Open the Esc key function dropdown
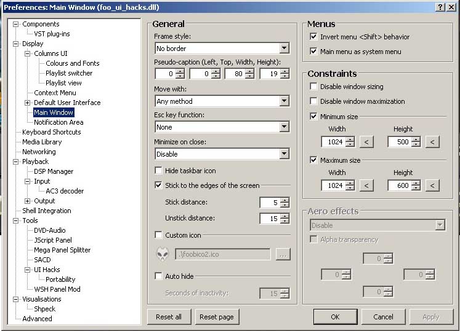The height and width of the screenshot is (331, 460). 284,127
